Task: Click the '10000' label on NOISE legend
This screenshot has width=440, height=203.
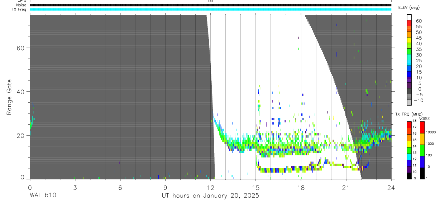Action: [x=431, y=132]
